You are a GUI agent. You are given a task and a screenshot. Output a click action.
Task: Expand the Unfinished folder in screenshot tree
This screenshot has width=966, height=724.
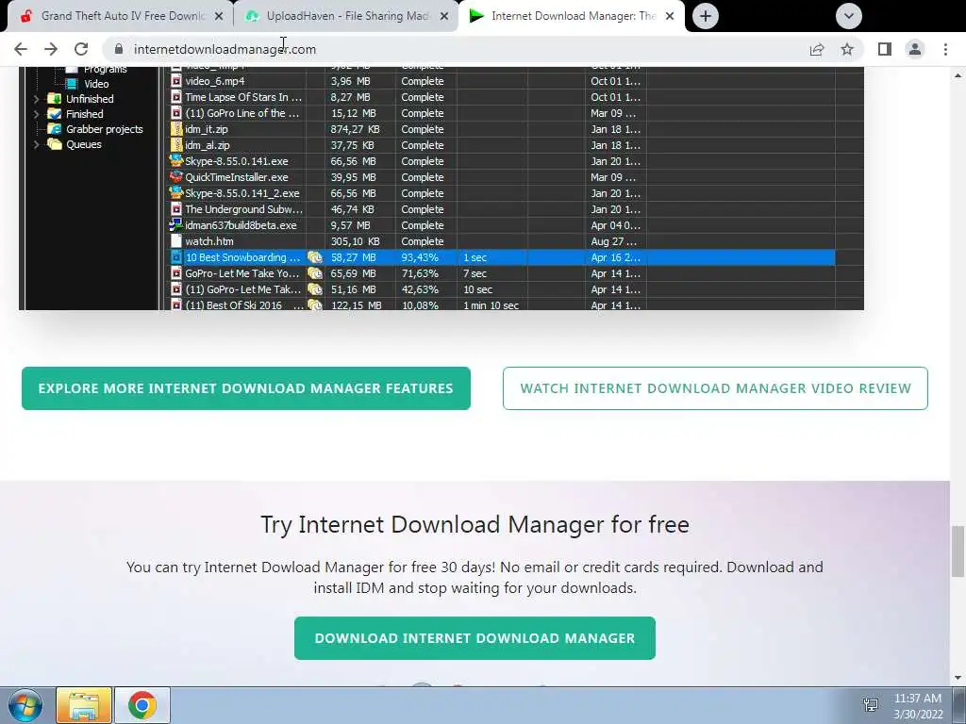pos(37,99)
